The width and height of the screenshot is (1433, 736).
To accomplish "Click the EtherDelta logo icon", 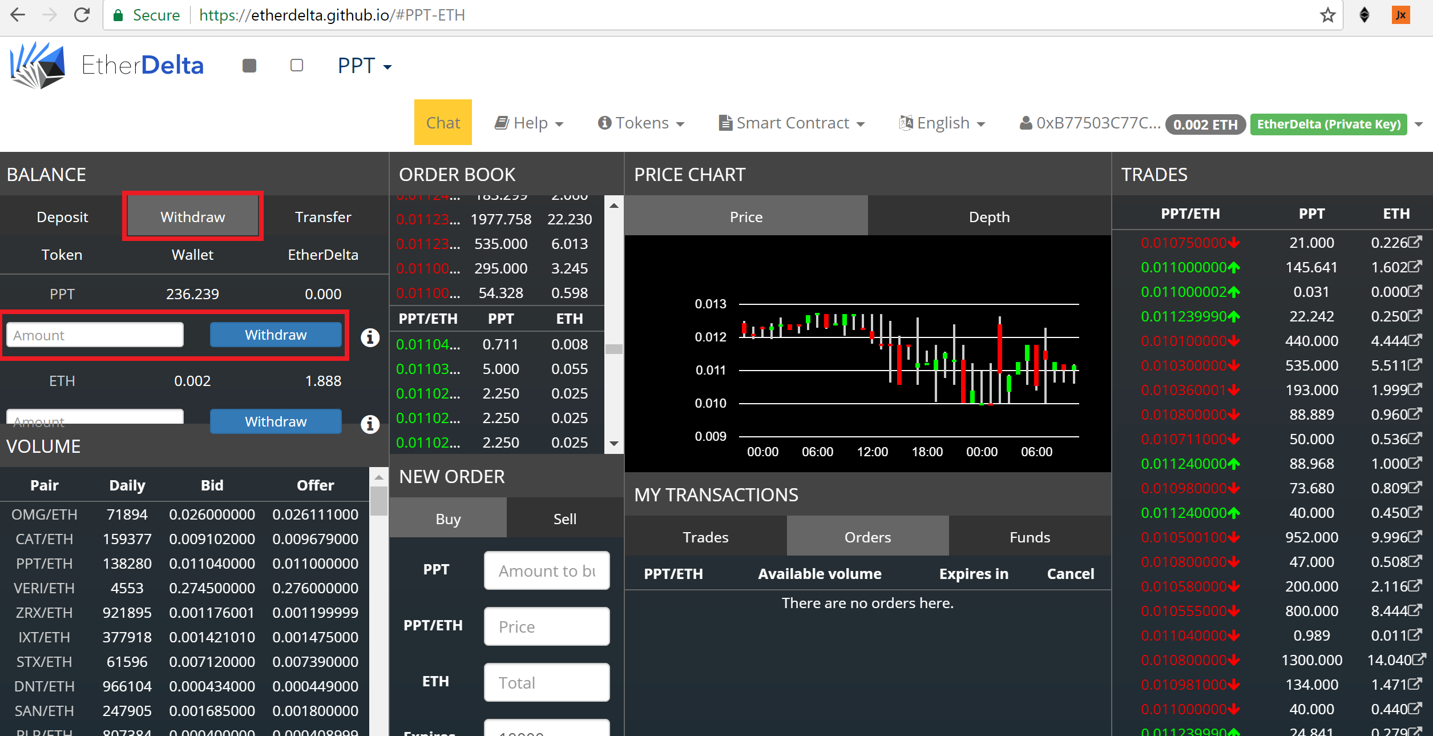I will point(38,65).
